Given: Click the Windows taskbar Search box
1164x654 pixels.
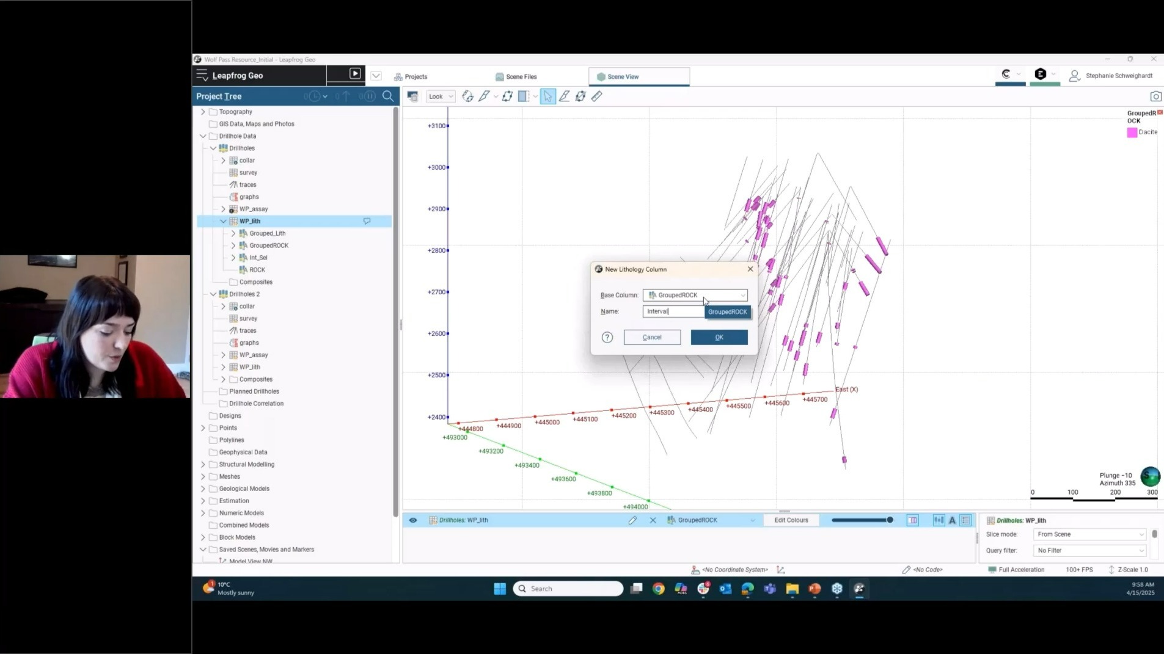Looking at the screenshot, I should tap(568, 589).
